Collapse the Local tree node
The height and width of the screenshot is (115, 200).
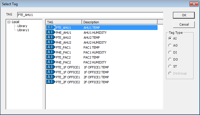point(9,22)
